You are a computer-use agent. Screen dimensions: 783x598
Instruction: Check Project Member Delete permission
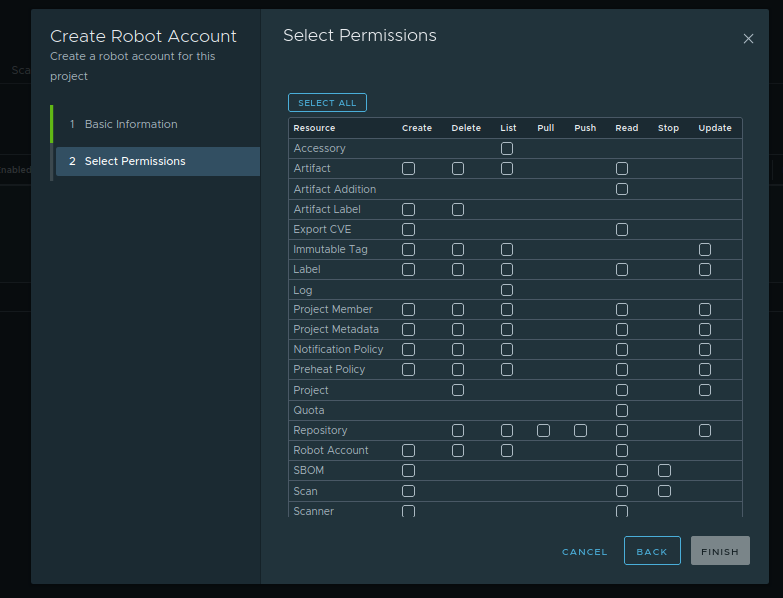[x=458, y=309]
